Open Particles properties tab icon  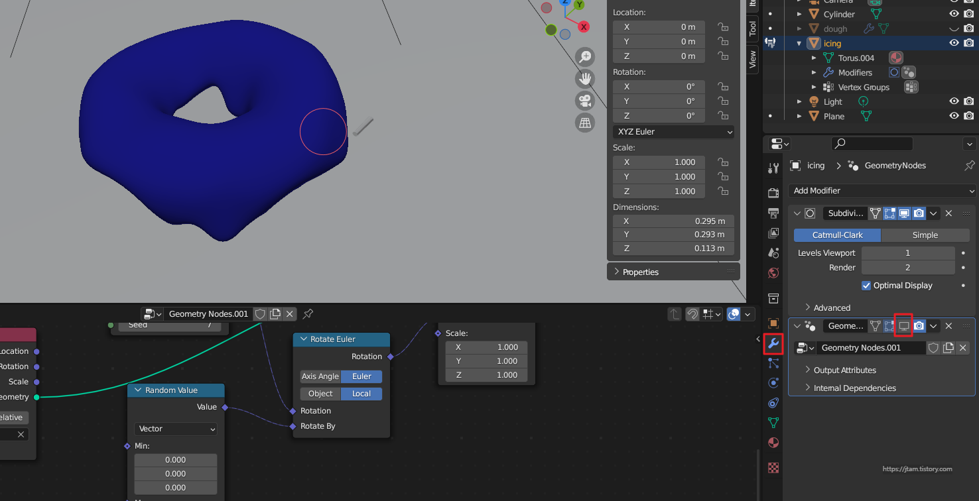(773, 363)
